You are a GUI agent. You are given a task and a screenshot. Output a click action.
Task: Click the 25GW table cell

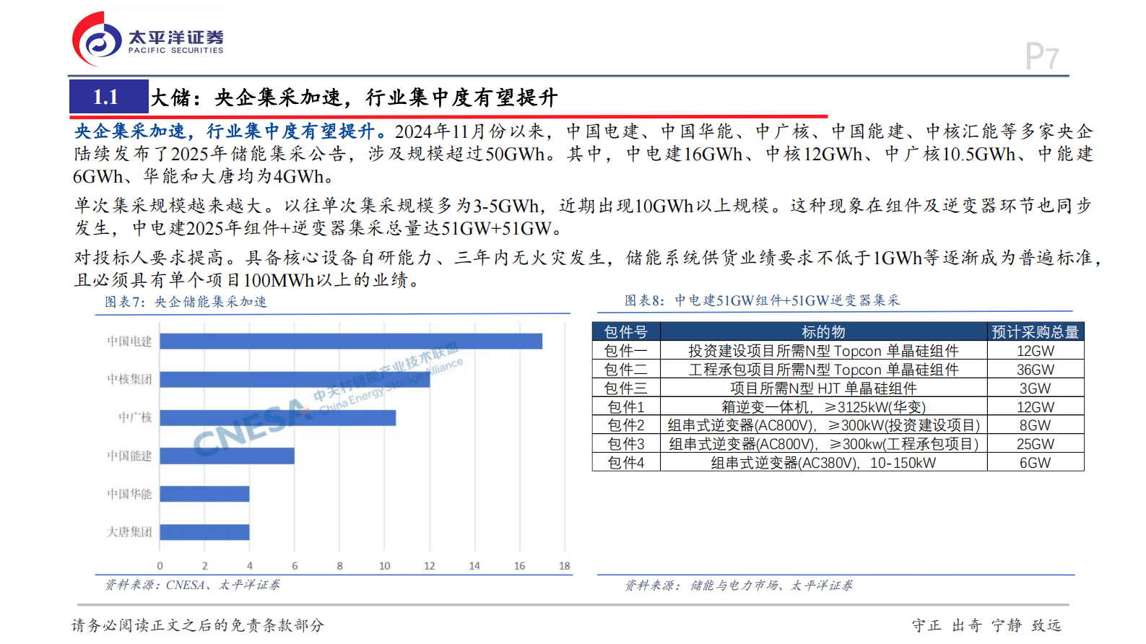click(x=1036, y=444)
